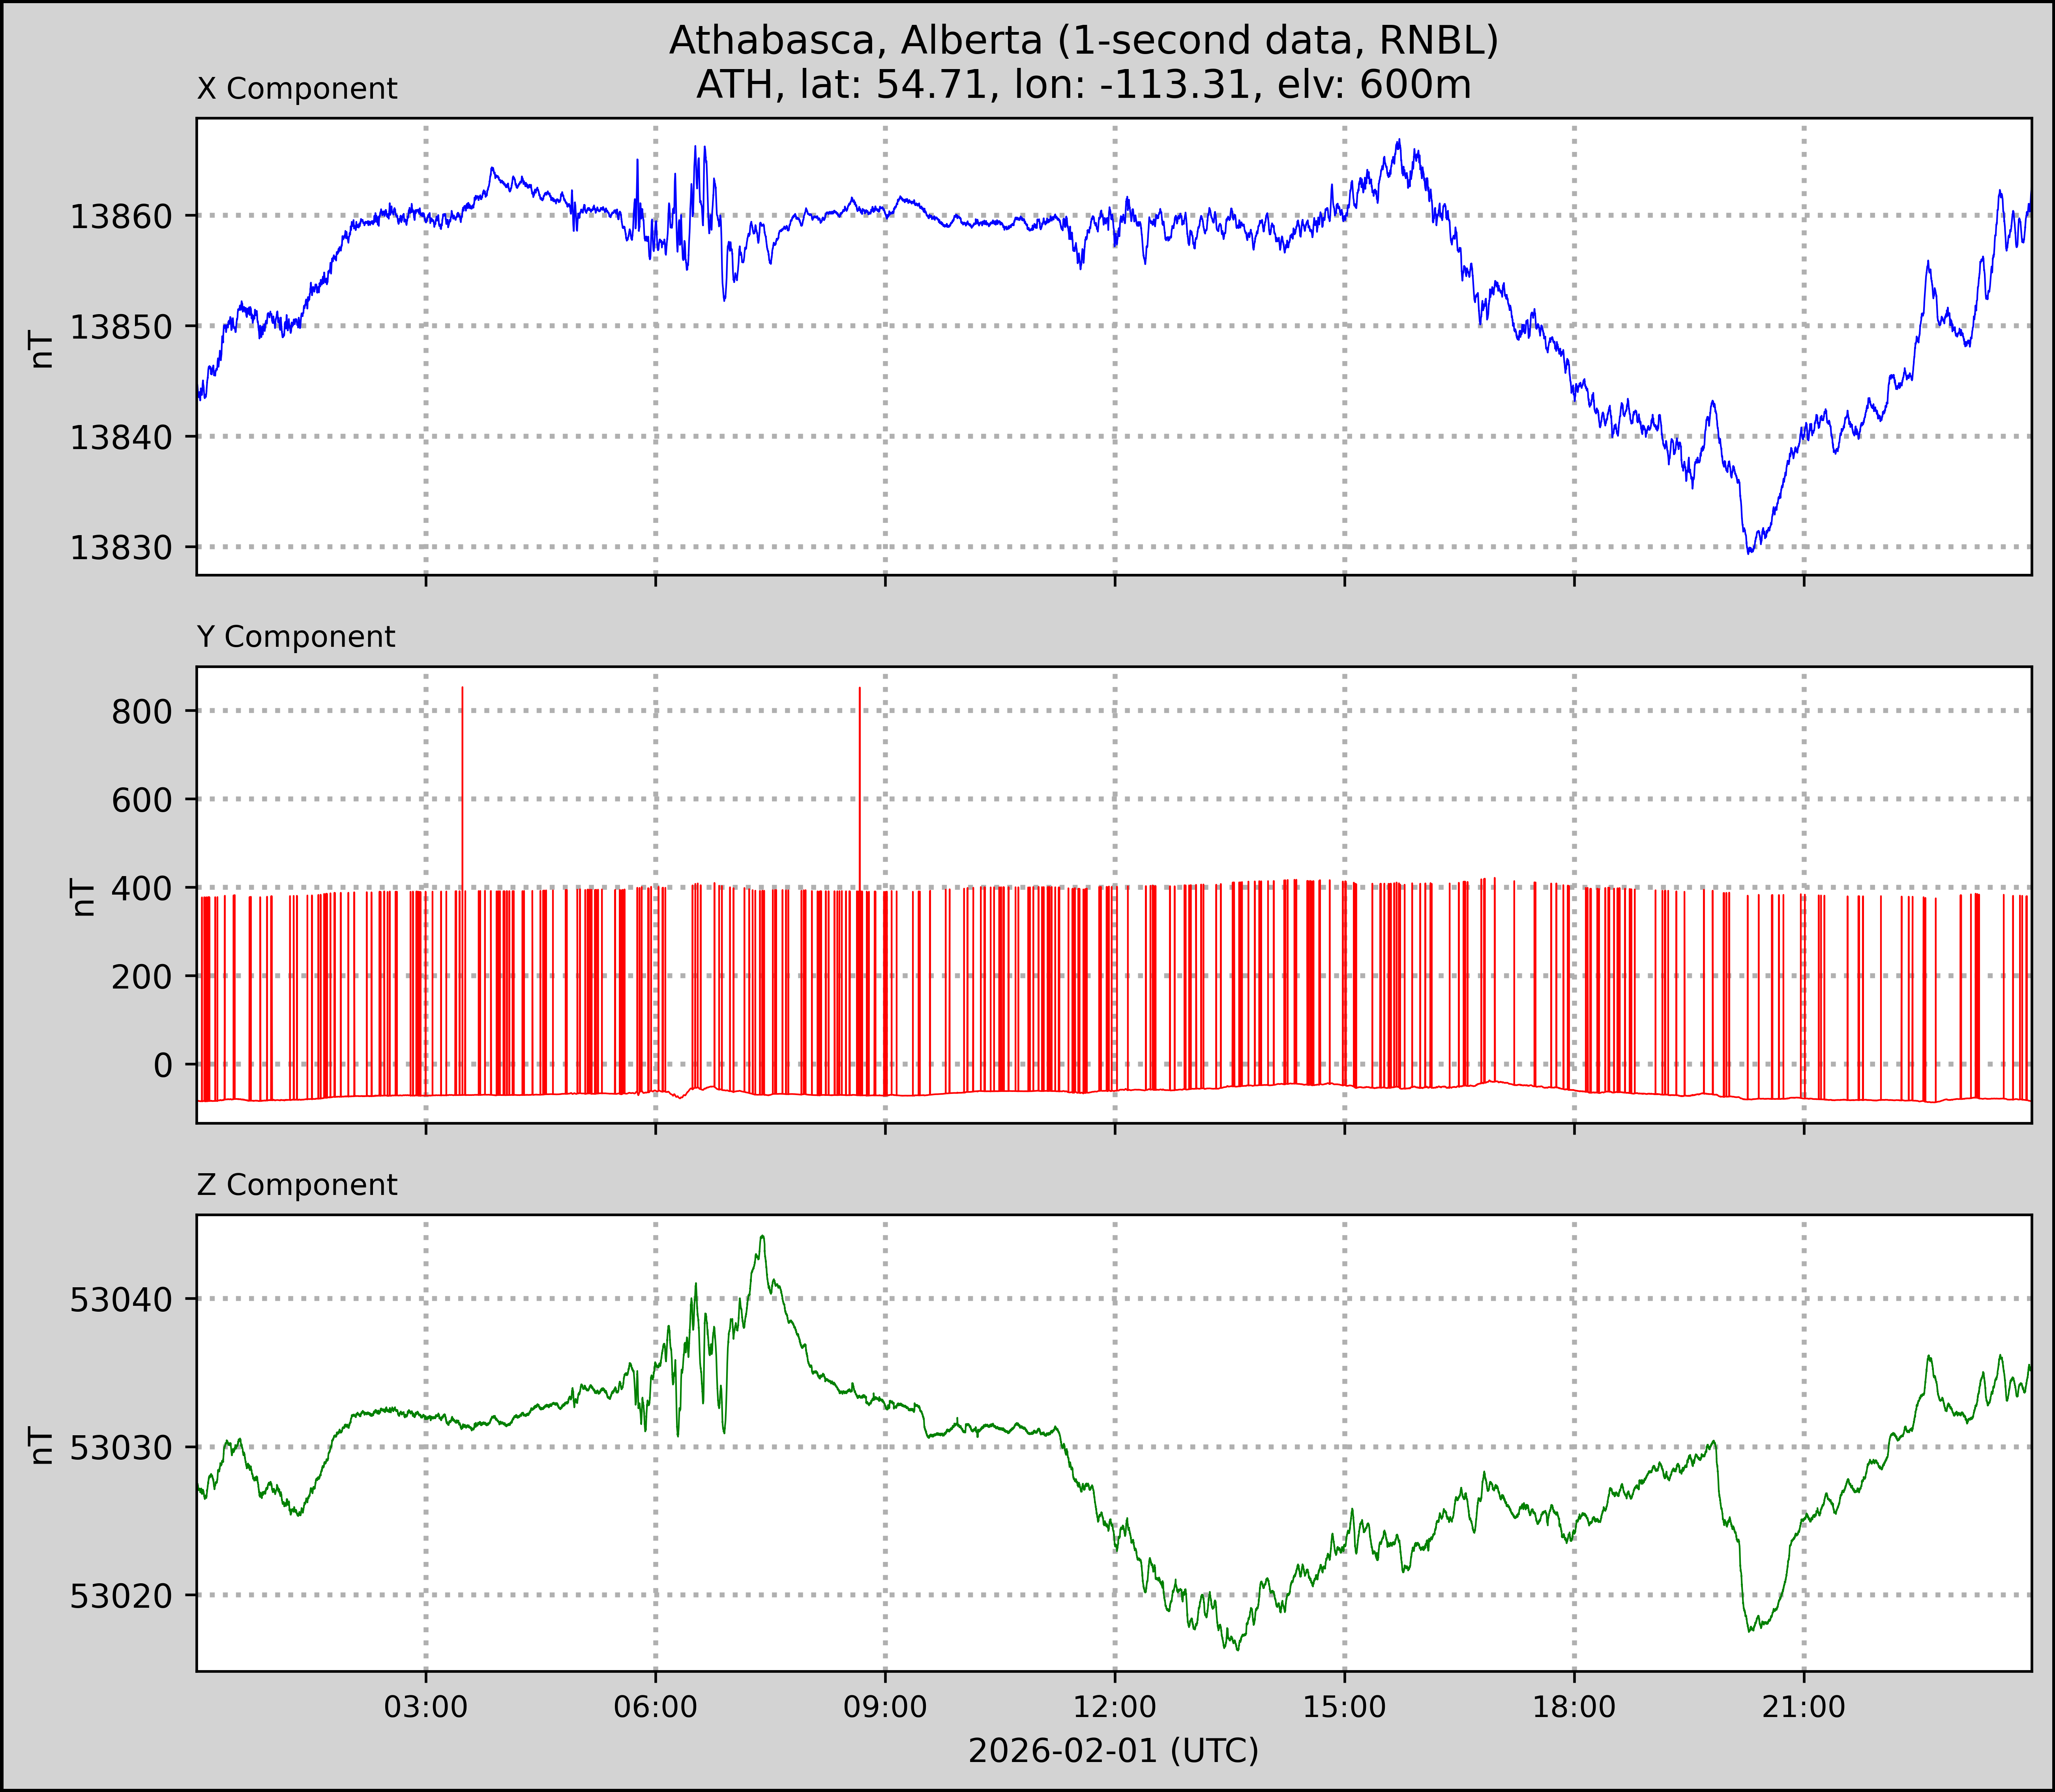Click the 12:00 time axis label
The height and width of the screenshot is (1792, 2055).
point(1114,1707)
